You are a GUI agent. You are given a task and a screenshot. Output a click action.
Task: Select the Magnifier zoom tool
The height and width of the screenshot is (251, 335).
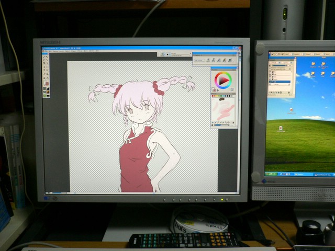(x=44, y=78)
